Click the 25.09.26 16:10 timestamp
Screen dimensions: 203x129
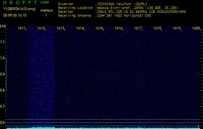pos(15,15)
